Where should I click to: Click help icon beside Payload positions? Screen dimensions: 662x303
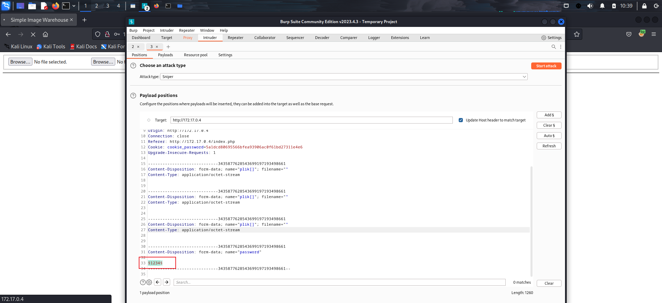[x=133, y=96]
